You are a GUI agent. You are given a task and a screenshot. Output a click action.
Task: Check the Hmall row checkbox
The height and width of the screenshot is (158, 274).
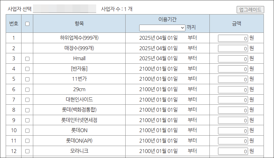pyautogui.click(x=27, y=59)
